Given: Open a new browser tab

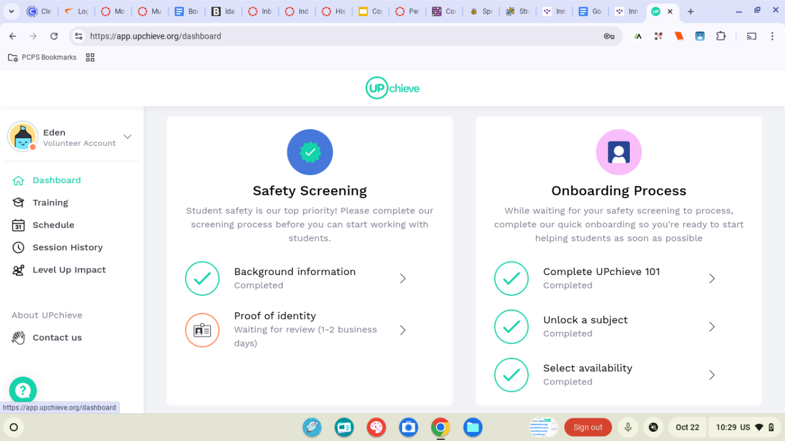Looking at the screenshot, I should pyautogui.click(x=691, y=12).
